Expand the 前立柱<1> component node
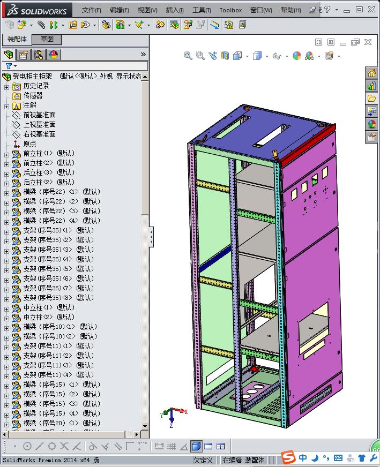 coord(6,155)
